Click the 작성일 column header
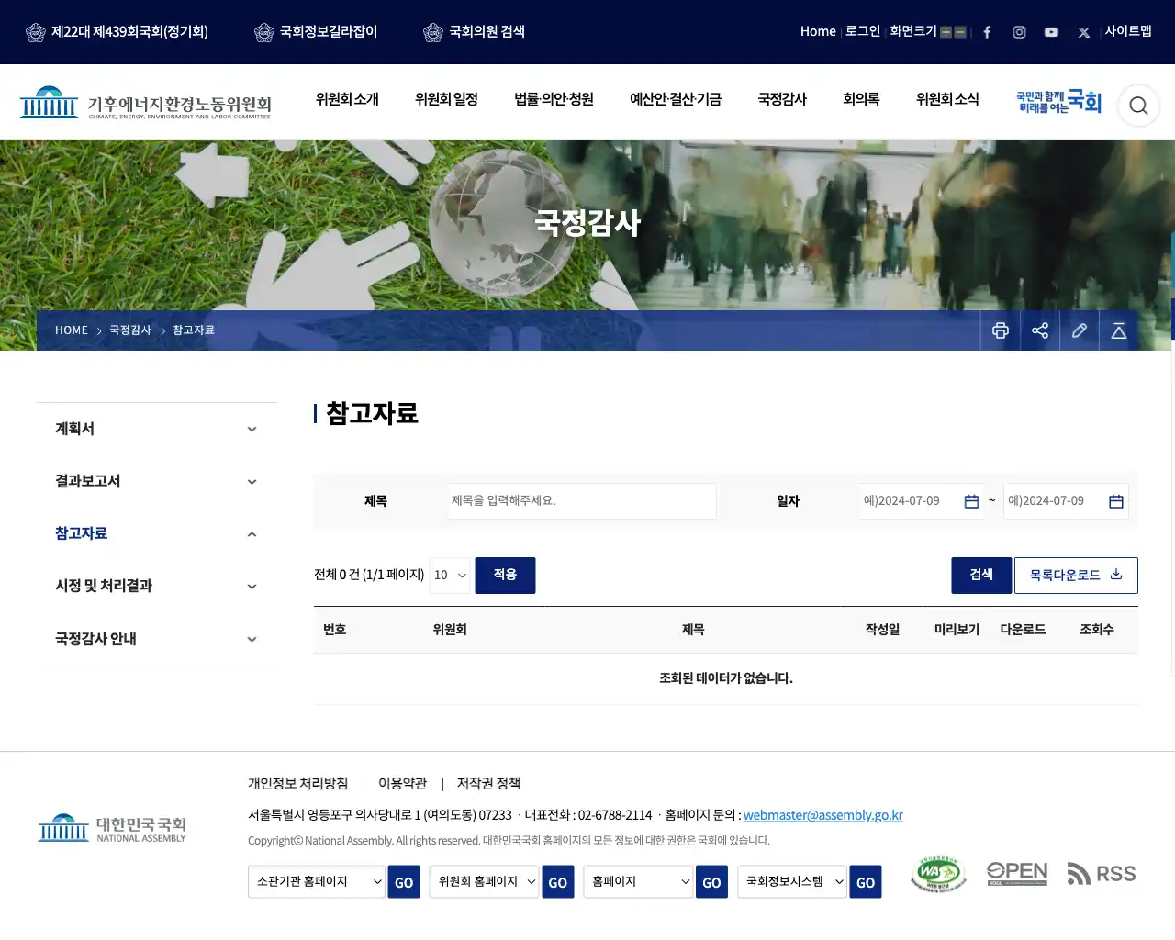This screenshot has height=940, width=1175. pos(883,630)
